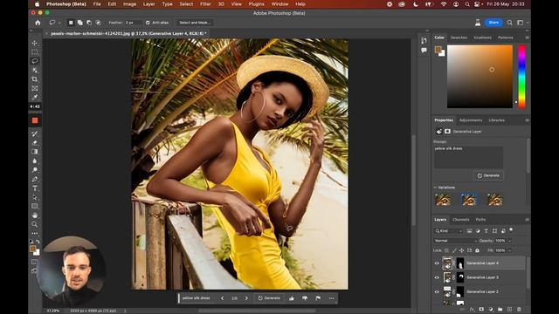Click the blue Share button
The height and width of the screenshot is (314, 559).
click(493, 23)
